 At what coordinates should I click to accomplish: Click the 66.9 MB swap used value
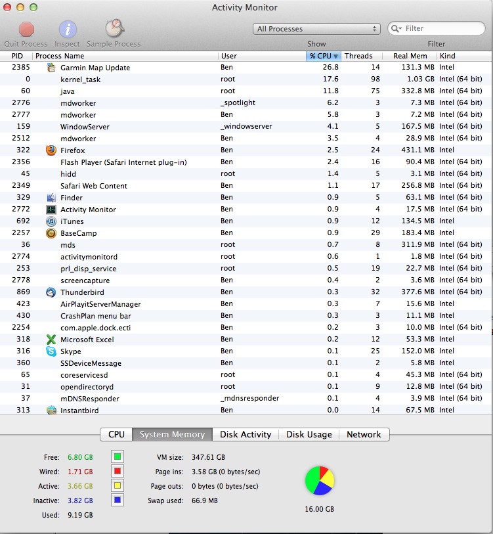pos(205,501)
